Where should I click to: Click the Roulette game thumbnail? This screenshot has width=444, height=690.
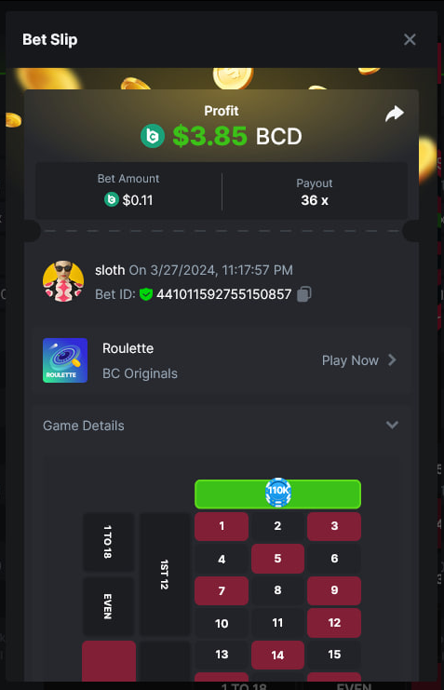(65, 360)
